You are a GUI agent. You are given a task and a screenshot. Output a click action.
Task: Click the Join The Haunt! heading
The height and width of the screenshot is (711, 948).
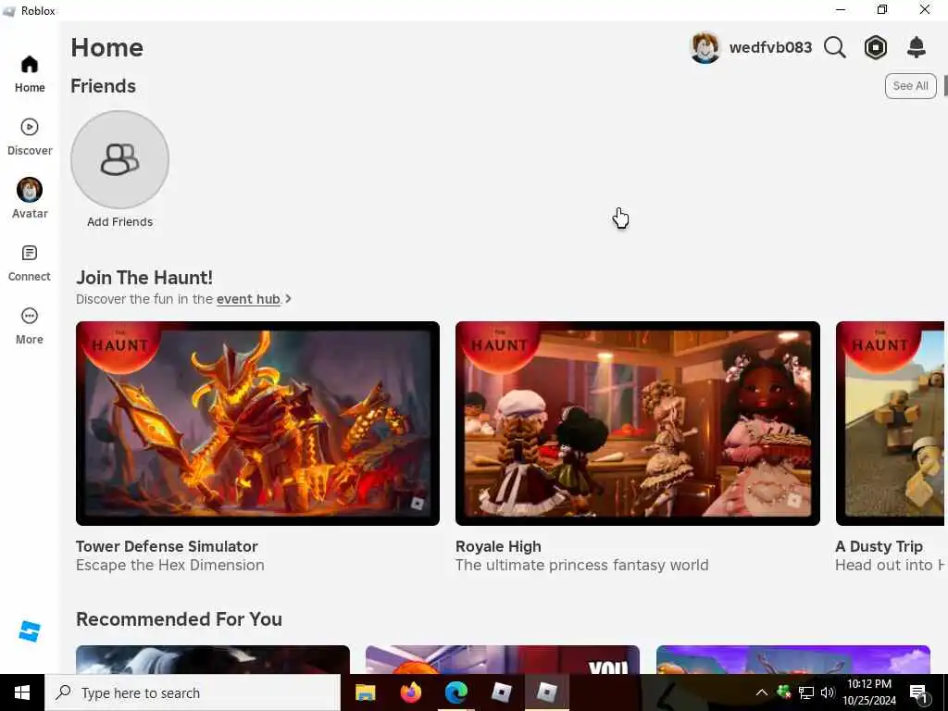[x=144, y=278]
